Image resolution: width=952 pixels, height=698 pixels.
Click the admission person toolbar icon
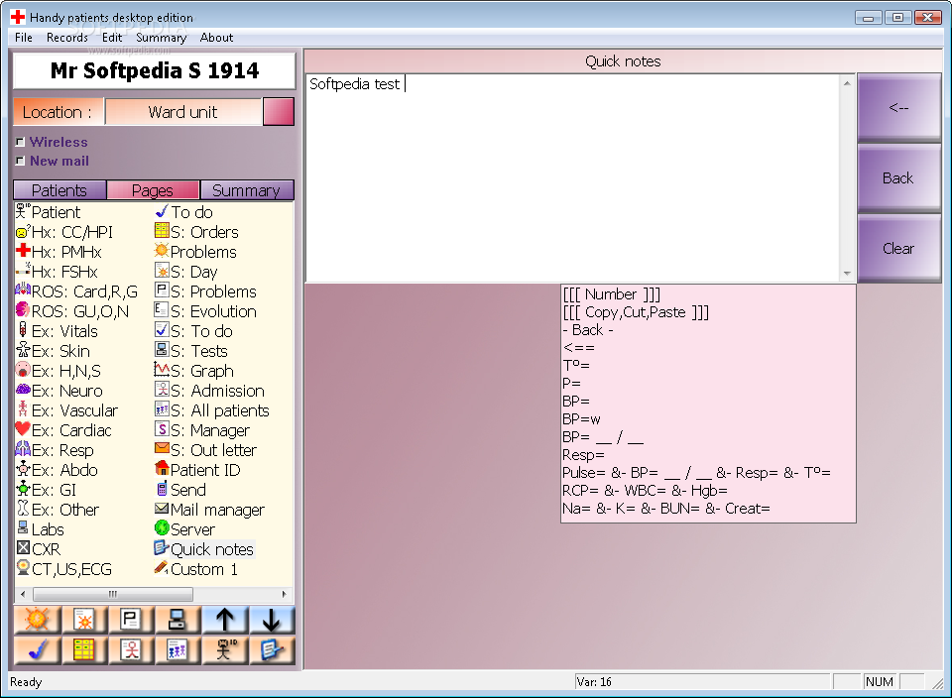coord(131,650)
